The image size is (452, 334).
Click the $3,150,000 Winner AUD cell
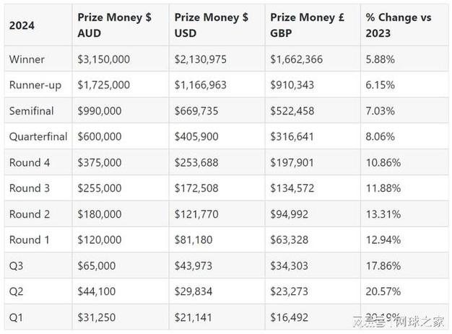(104, 59)
